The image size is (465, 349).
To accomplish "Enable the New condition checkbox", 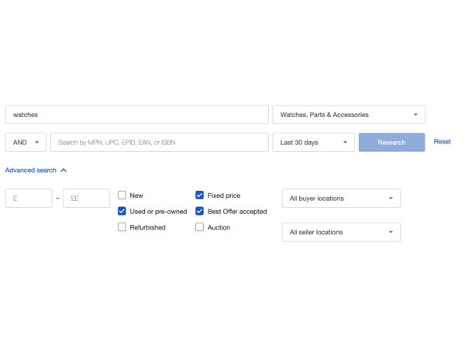I will click(122, 195).
